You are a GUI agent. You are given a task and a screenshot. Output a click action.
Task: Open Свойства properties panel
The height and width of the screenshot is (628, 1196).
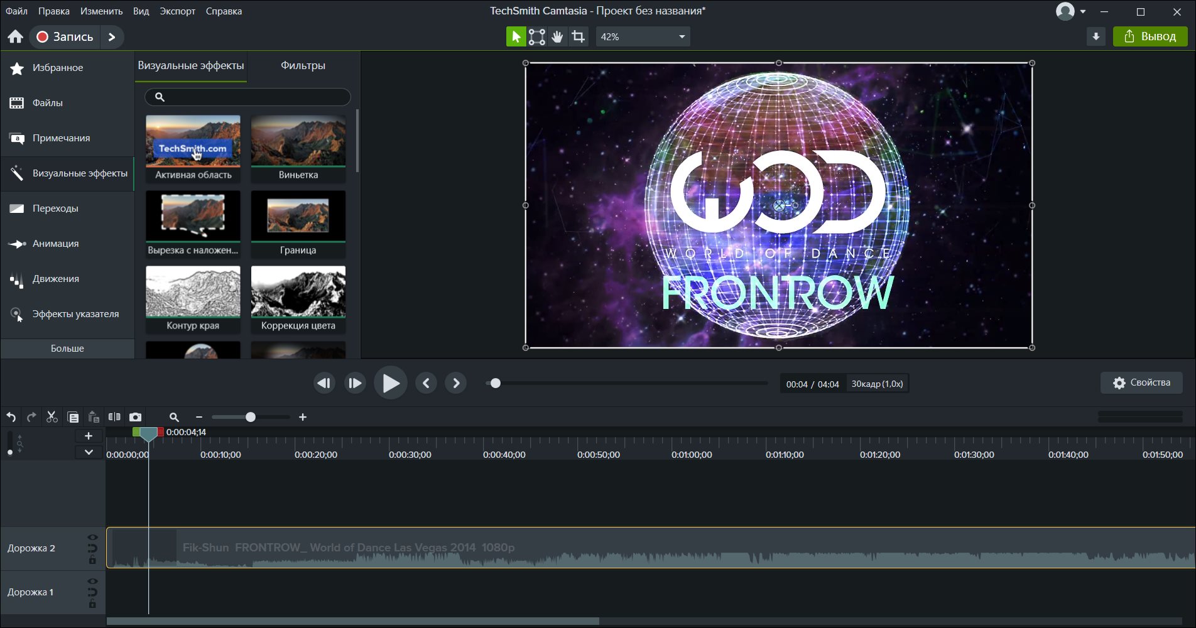coord(1141,382)
